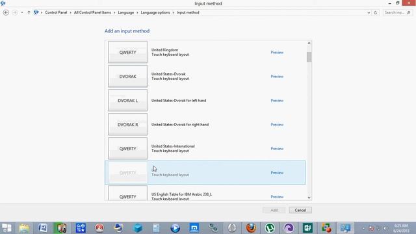Open Maxthon browser from the taskbar
416x234 pixels.
point(194,228)
